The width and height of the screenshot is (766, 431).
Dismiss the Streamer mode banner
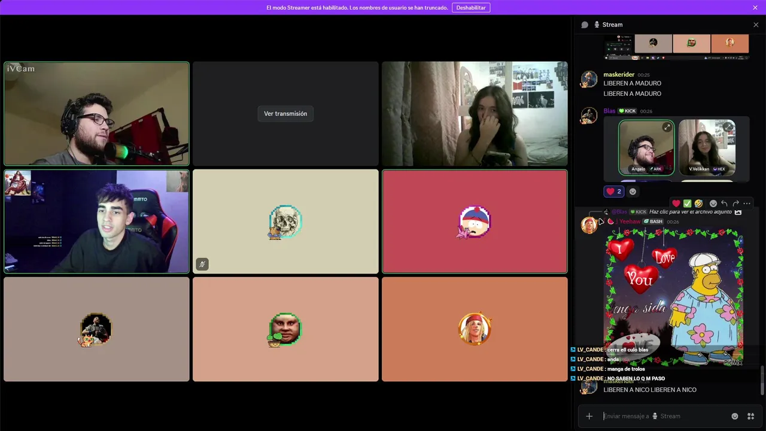(755, 8)
